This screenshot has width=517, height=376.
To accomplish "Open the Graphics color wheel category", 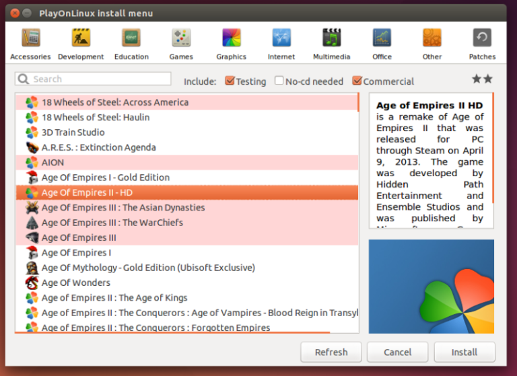I will pyautogui.click(x=232, y=37).
